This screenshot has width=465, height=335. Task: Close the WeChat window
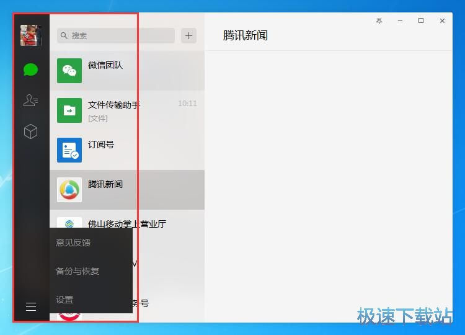point(442,20)
